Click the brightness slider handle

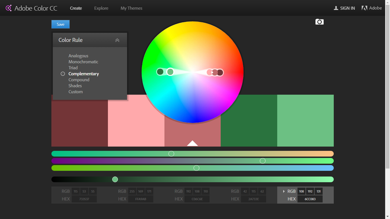pos(115,179)
